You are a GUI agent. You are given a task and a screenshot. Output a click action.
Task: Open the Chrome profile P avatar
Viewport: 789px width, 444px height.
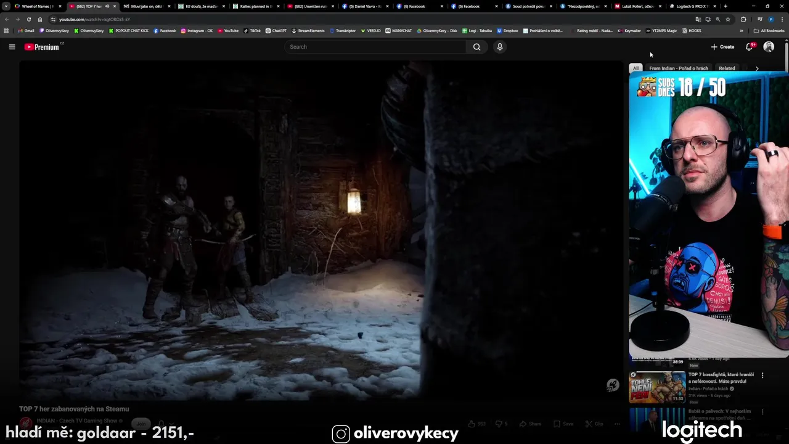[x=771, y=19]
